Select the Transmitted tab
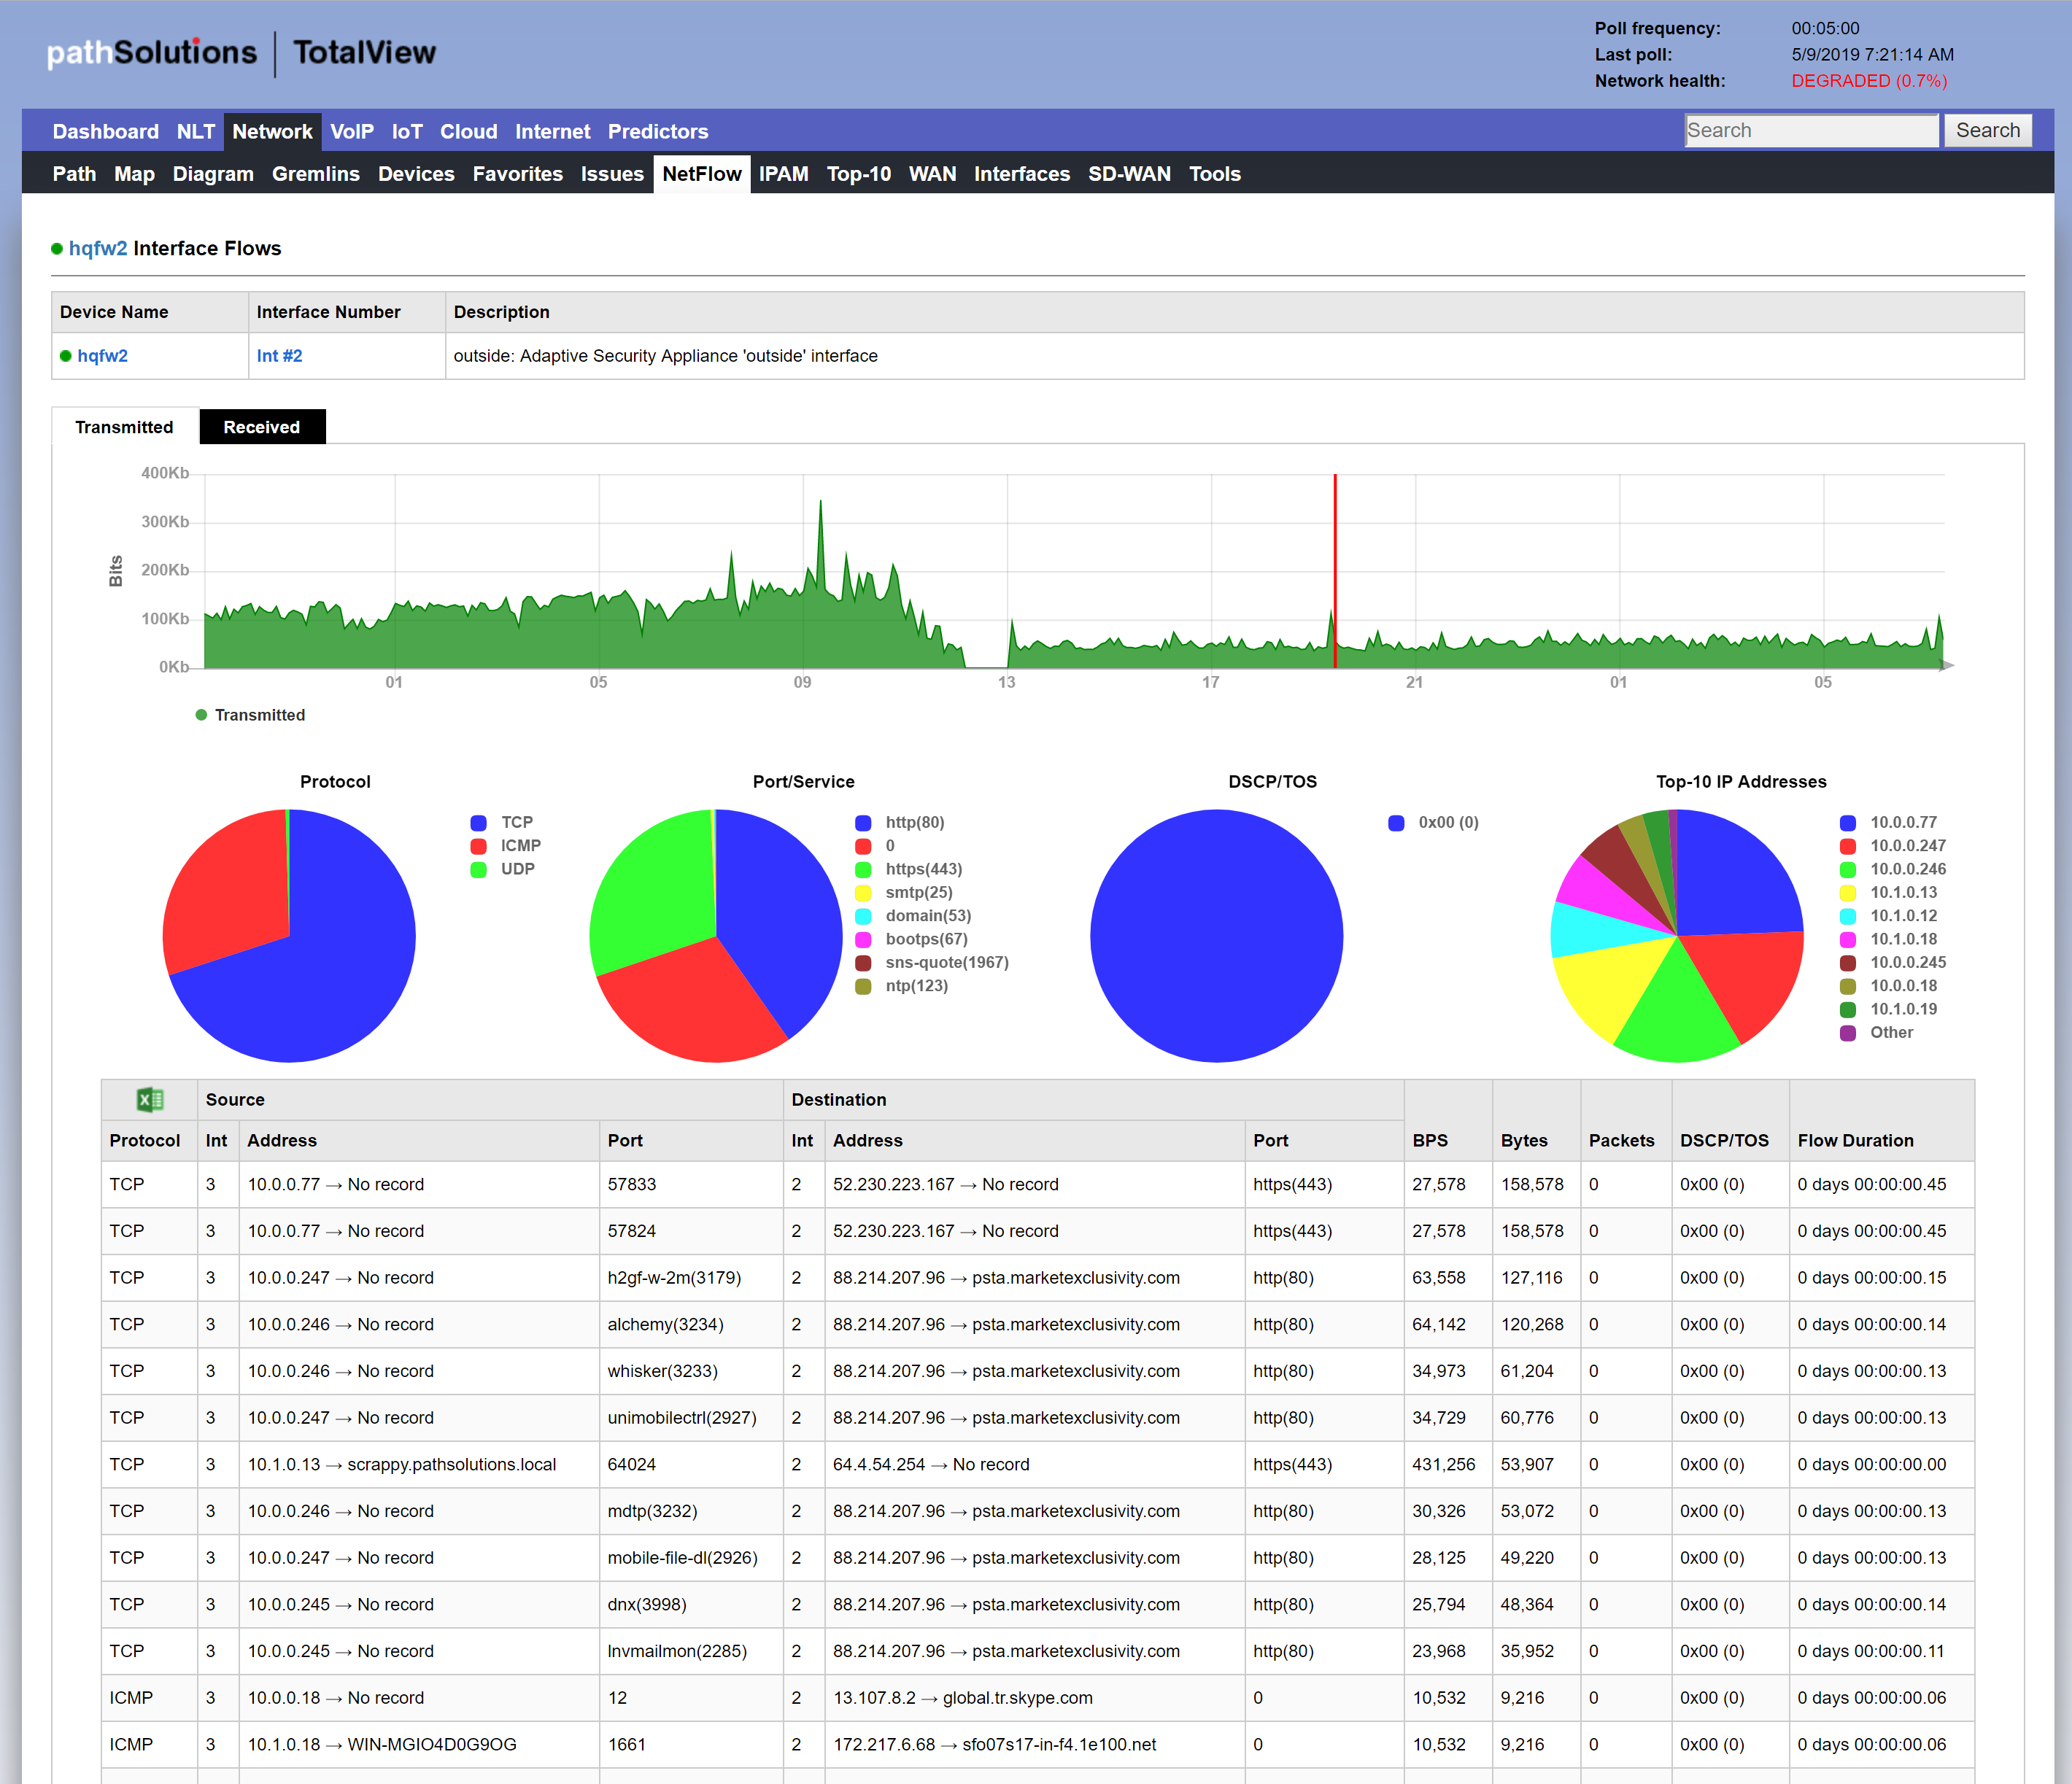The width and height of the screenshot is (2072, 1784). pos(124,427)
